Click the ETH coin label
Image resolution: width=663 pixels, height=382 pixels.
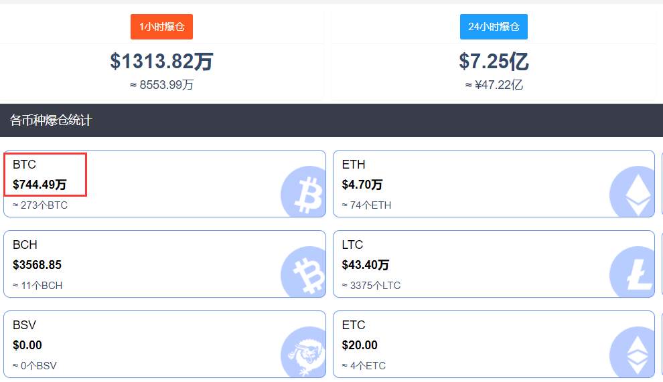click(354, 165)
